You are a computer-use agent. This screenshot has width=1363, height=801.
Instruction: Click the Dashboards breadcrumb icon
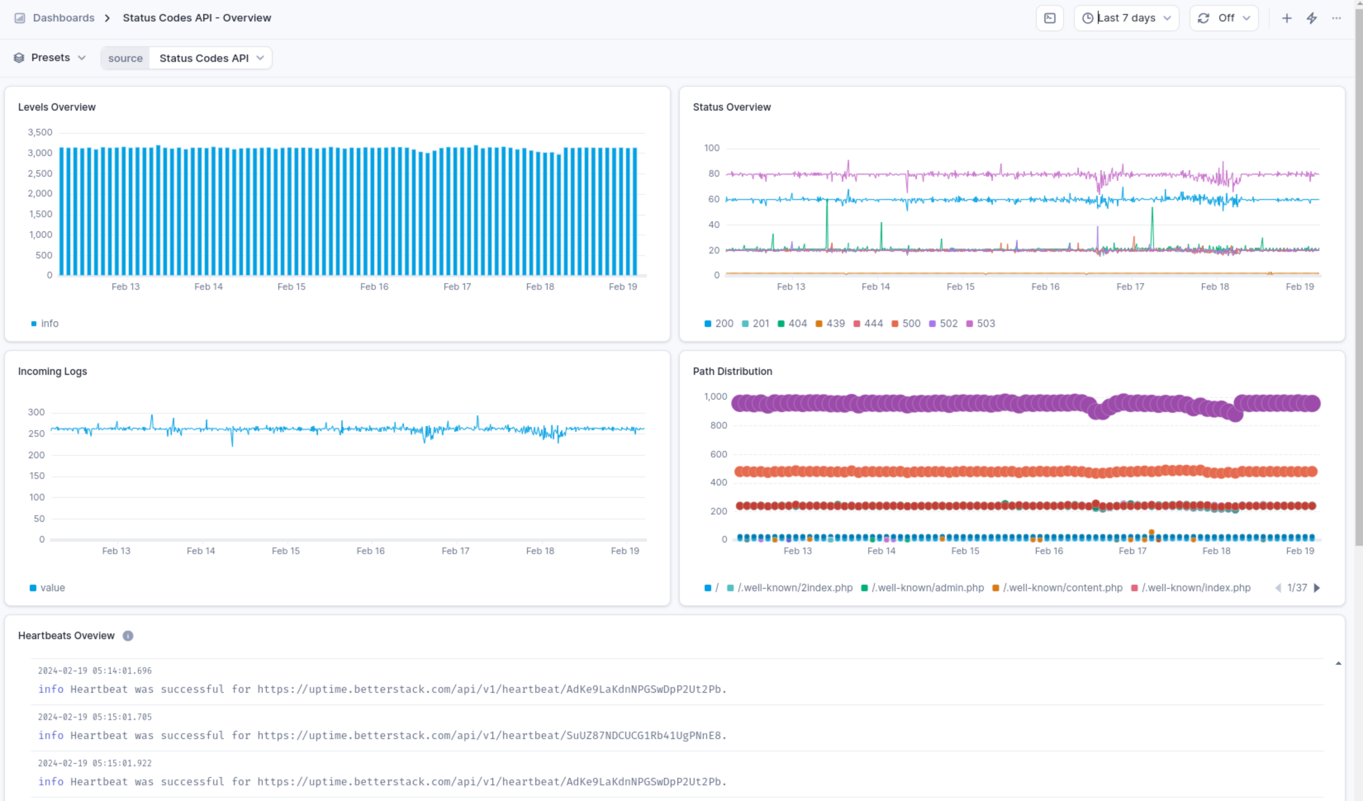pos(19,18)
